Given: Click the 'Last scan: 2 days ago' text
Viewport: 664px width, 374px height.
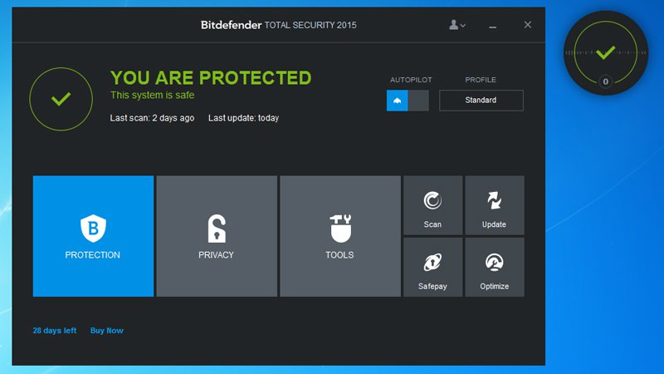Looking at the screenshot, I should (152, 118).
